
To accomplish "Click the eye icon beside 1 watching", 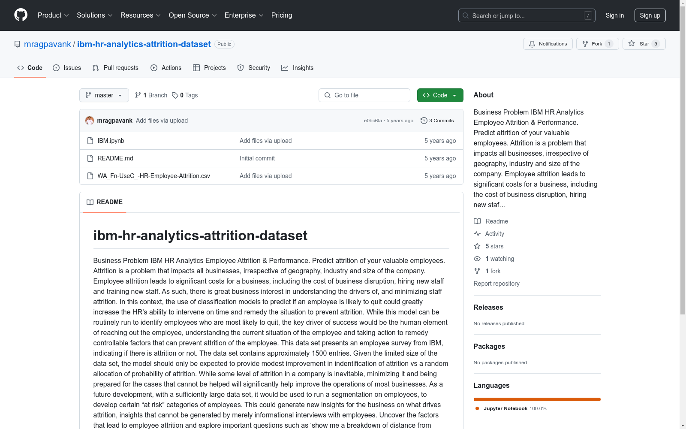I will point(477,259).
